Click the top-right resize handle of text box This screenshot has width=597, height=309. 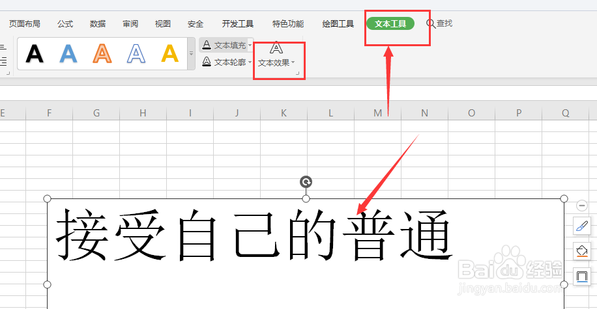pos(564,199)
